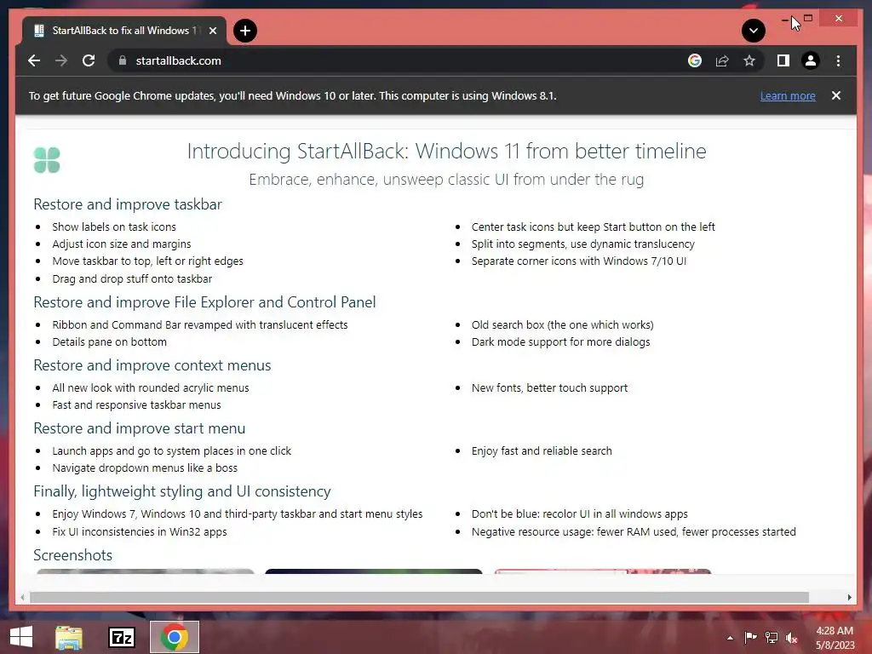
Task: Click 'Restore and improve File Explorer' heading
Action: 204,302
